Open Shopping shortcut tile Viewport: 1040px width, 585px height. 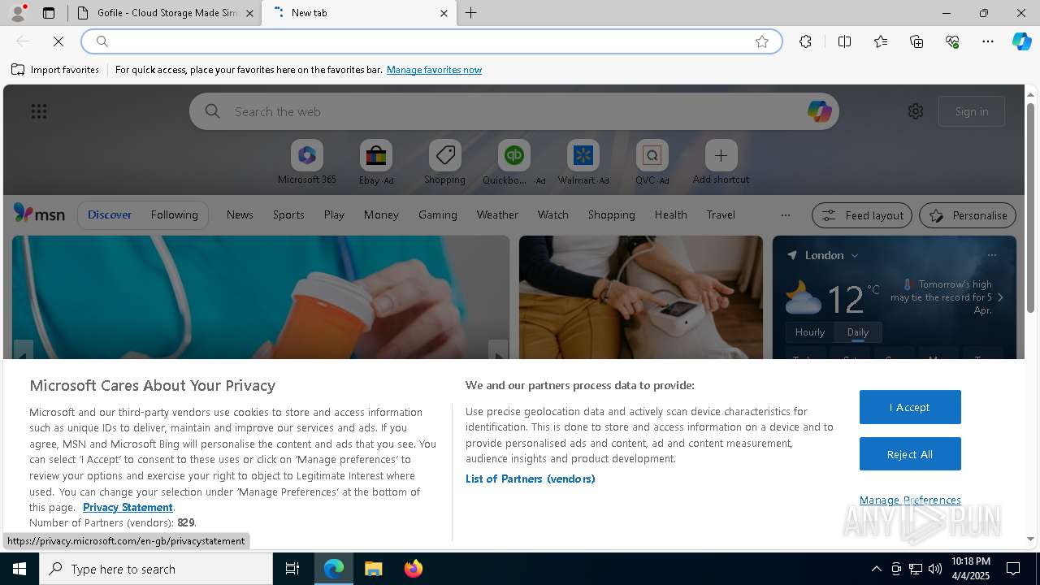(444, 162)
